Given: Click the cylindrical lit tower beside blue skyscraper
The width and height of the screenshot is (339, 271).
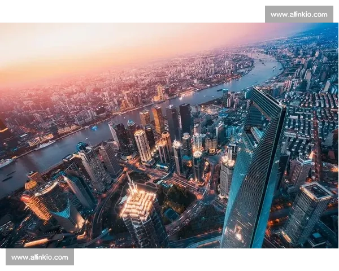Looking at the screenshot, I should [227, 174].
